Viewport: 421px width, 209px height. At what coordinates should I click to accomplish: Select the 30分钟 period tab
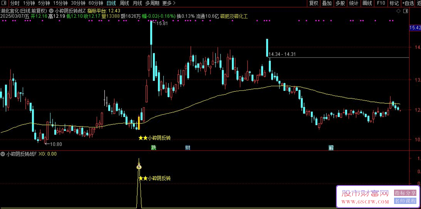[78, 3]
